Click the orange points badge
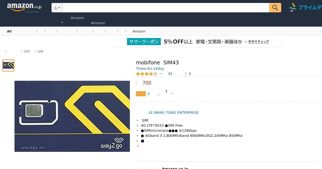This screenshot has height=169, width=322. (x=141, y=94)
